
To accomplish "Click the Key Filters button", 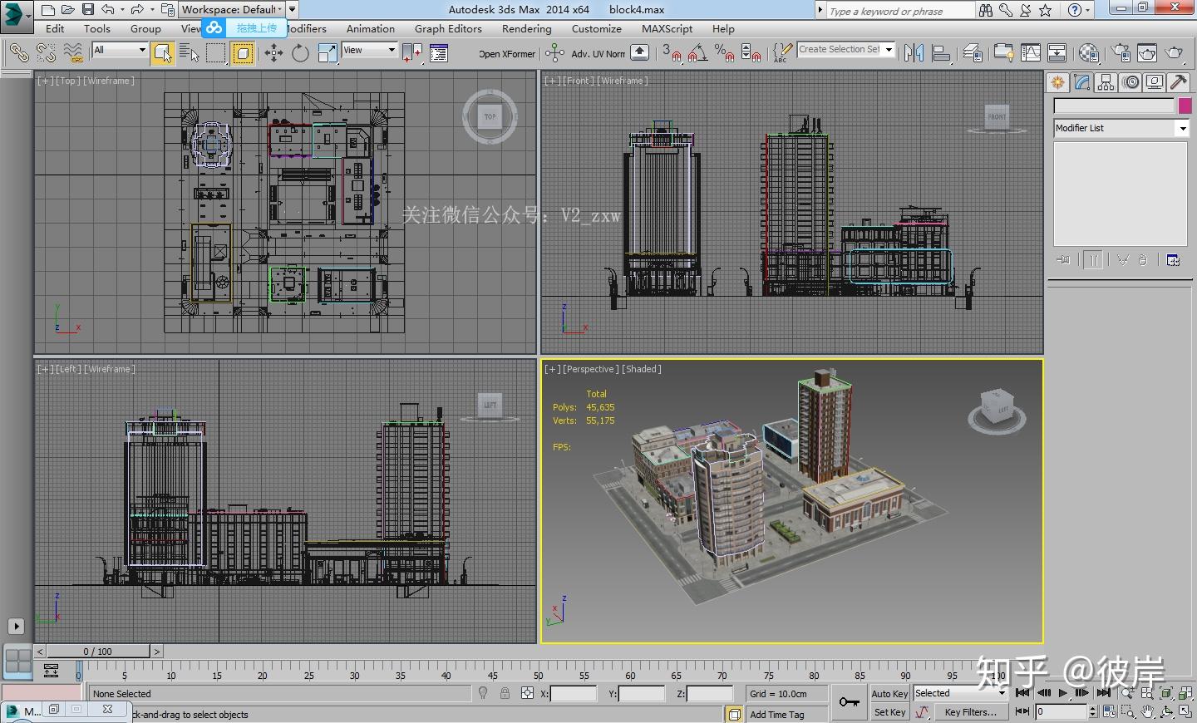I will 970,712.
